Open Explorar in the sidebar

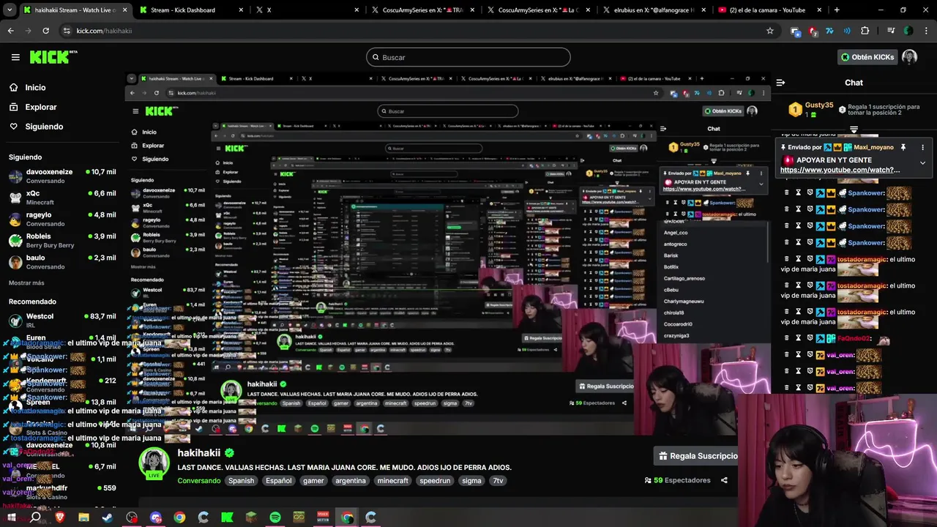coord(40,107)
